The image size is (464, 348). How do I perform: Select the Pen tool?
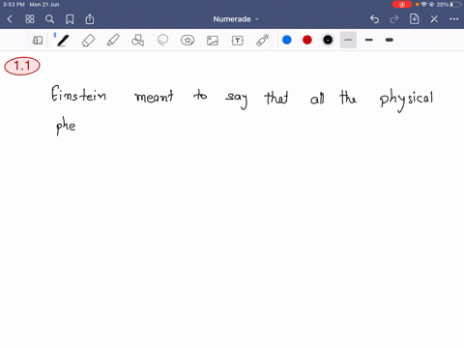63,41
